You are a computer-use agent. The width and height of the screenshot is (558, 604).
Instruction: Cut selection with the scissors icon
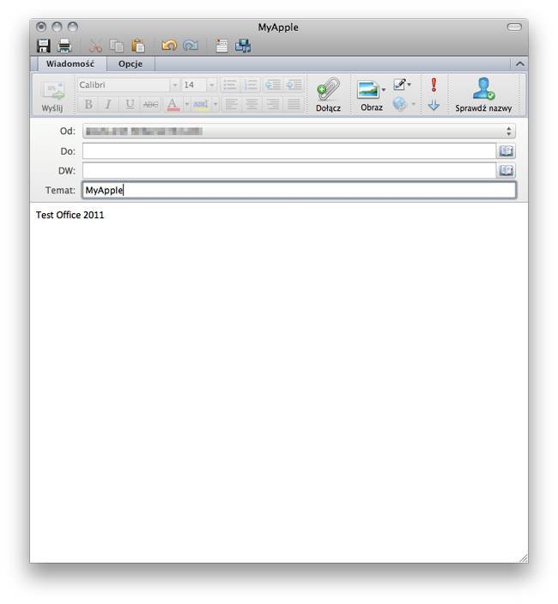coord(96,46)
